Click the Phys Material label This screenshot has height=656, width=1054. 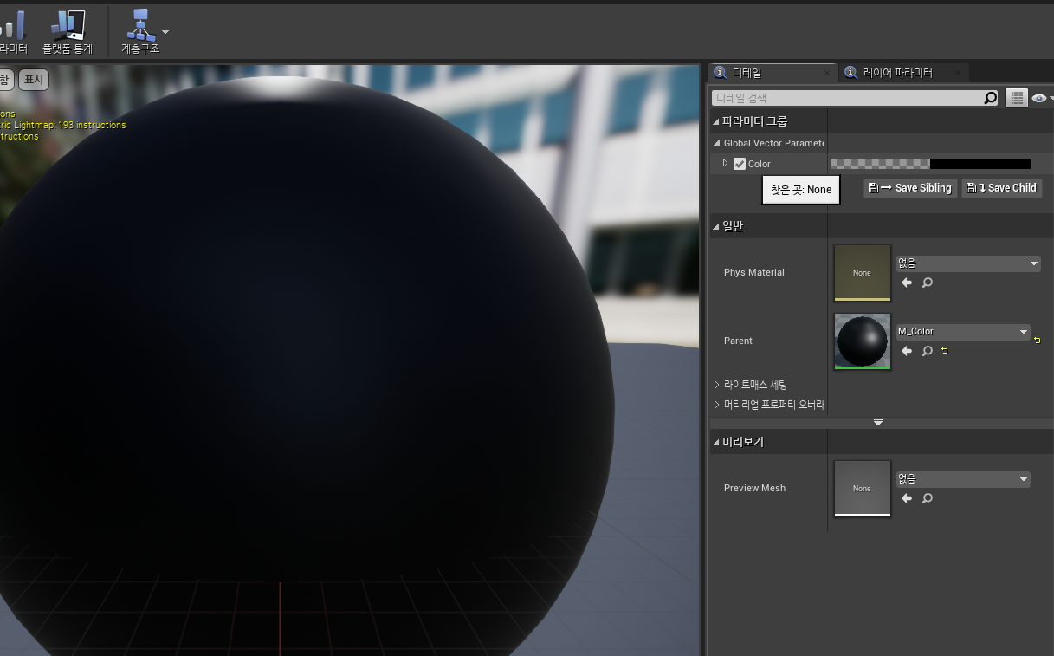[x=754, y=272]
